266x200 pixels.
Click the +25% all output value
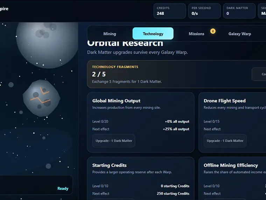coord(176,129)
